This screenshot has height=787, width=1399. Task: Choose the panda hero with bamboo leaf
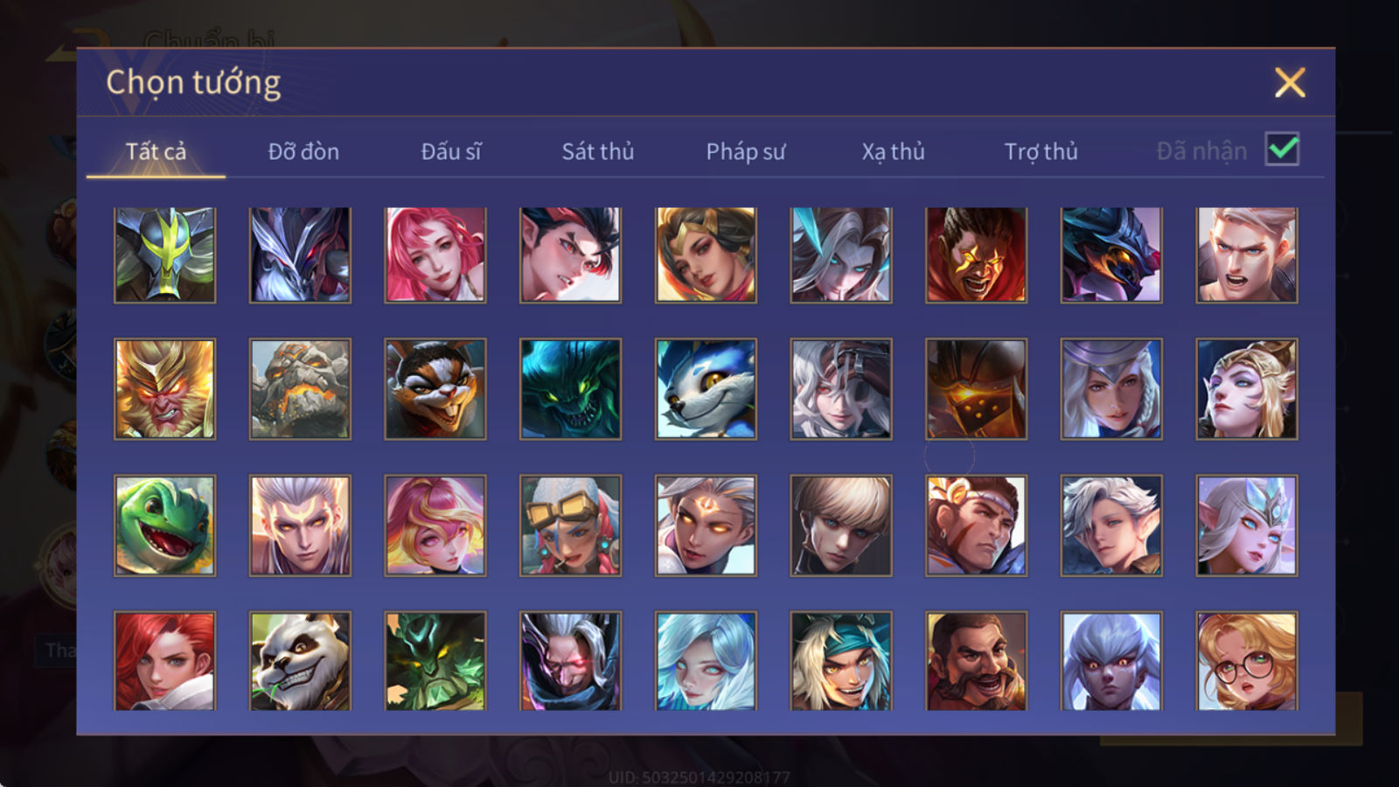300,661
